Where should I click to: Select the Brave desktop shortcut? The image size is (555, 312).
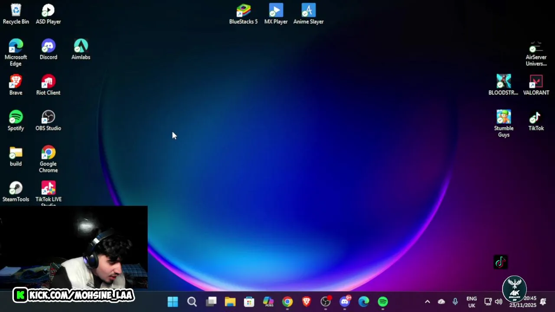pyautogui.click(x=16, y=85)
